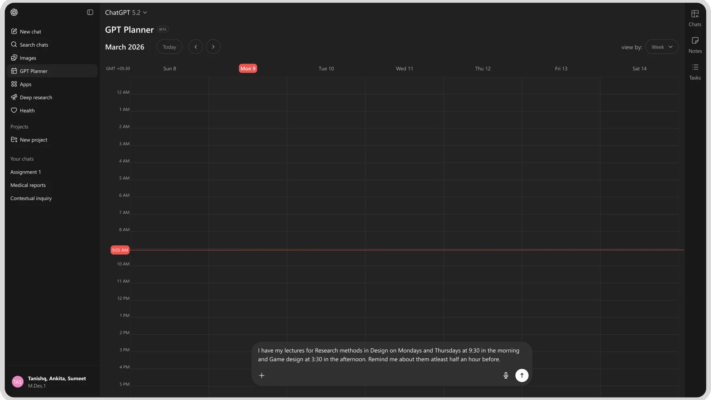The height and width of the screenshot is (400, 711).
Task: Open the Week view-by dropdown
Action: coord(662,47)
